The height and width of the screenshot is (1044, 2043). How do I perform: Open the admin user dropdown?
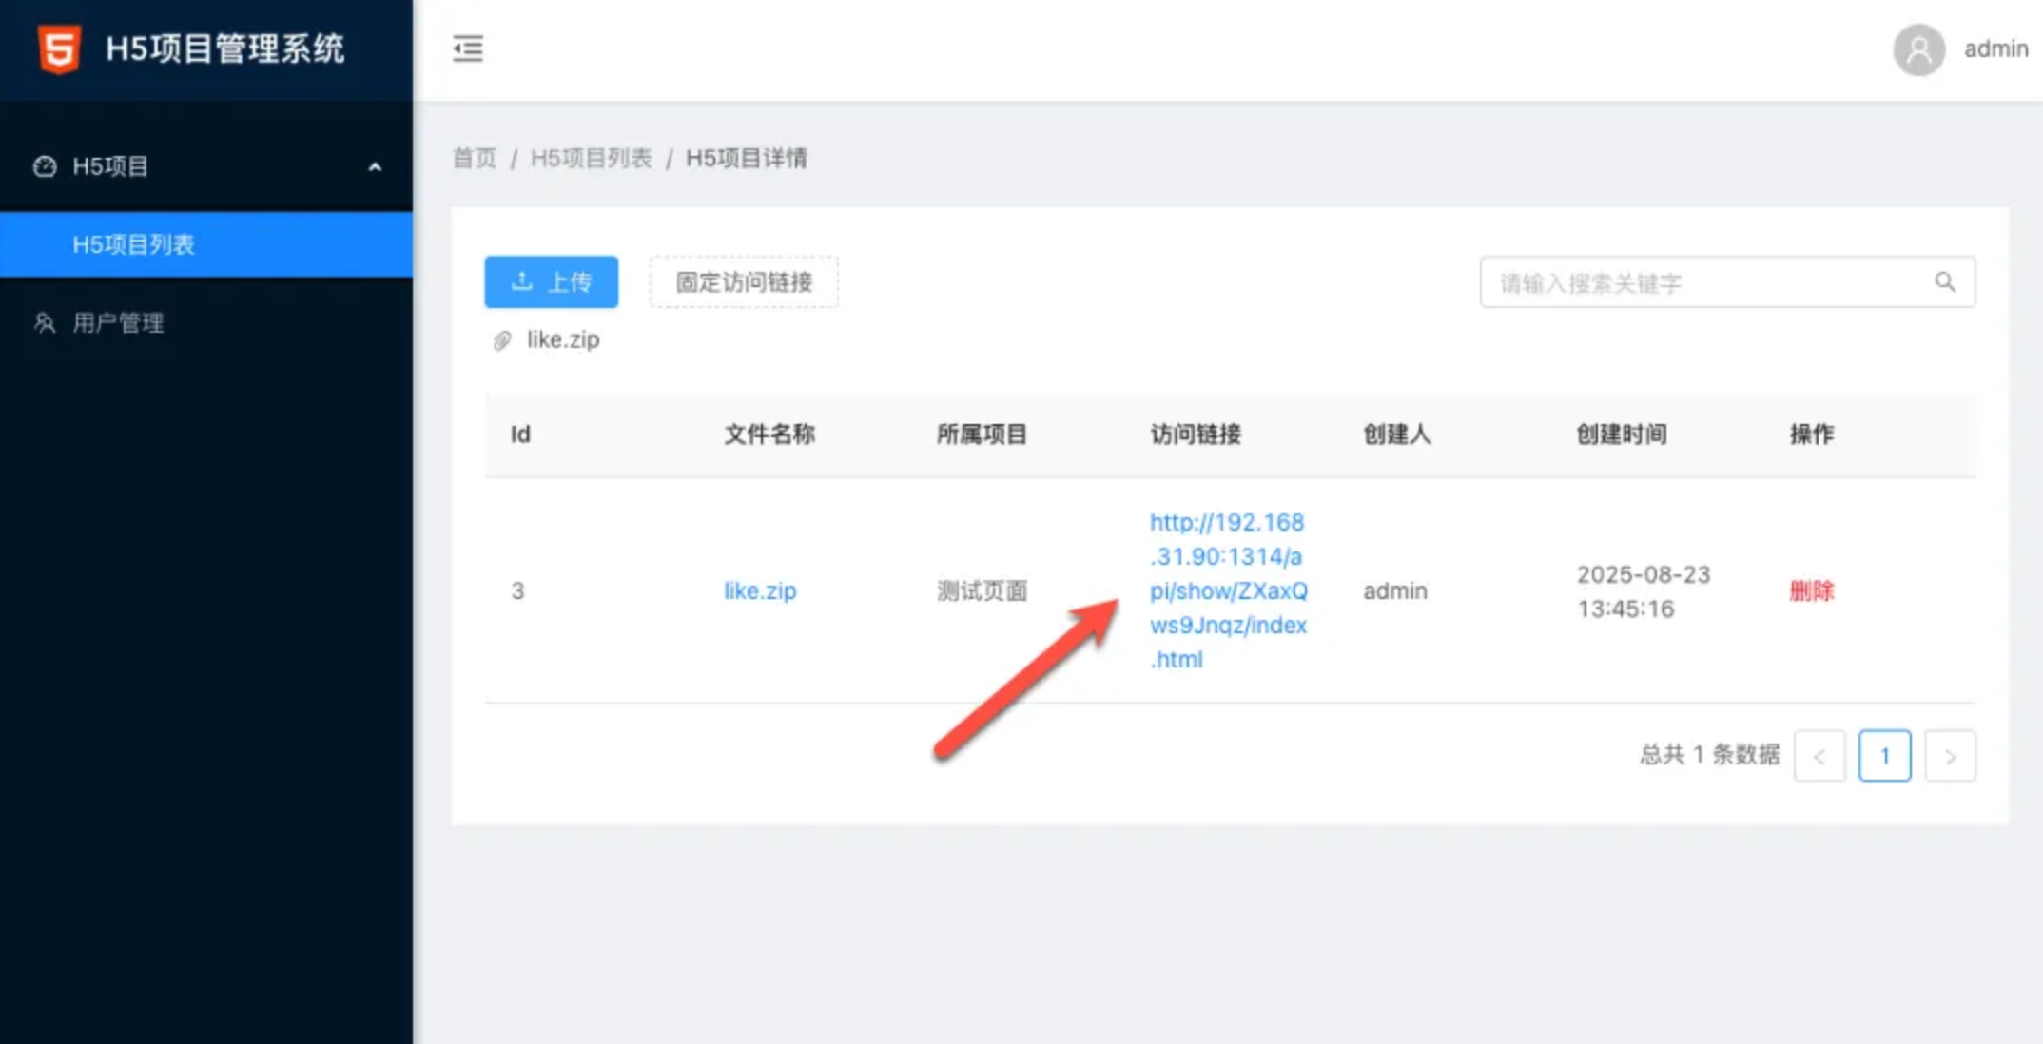pos(1995,49)
